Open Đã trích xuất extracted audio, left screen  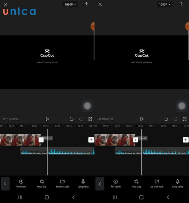pyautogui.click(x=62, y=184)
